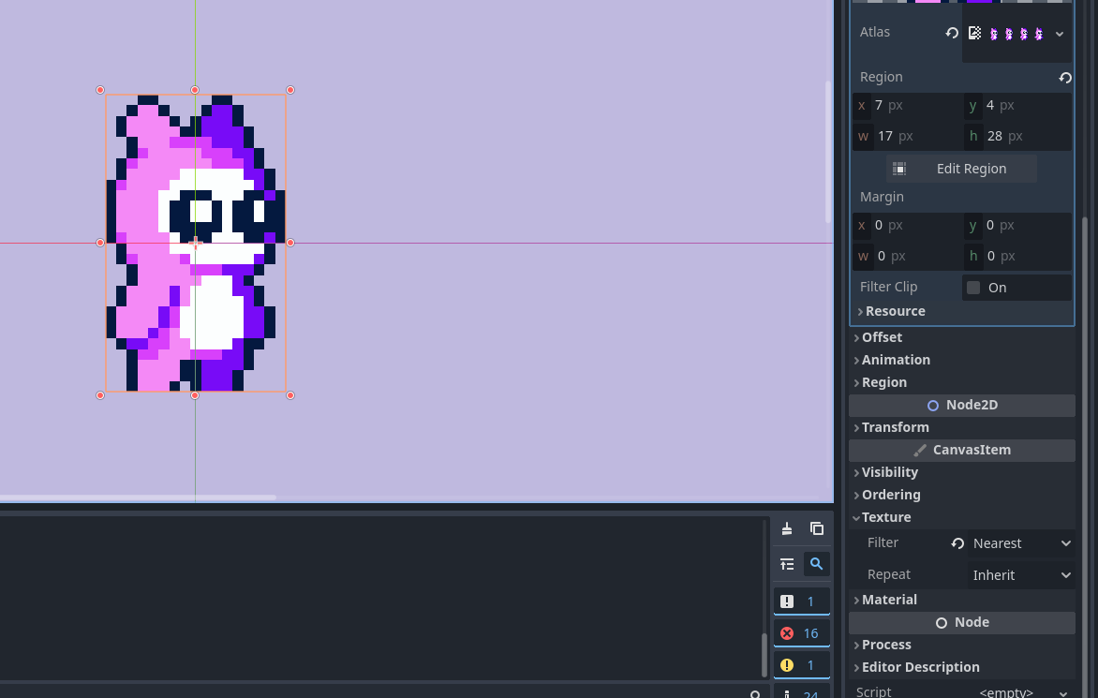1098x698 pixels.
Task: Click the output panel vertical scrollbar
Action: pyautogui.click(x=764, y=653)
